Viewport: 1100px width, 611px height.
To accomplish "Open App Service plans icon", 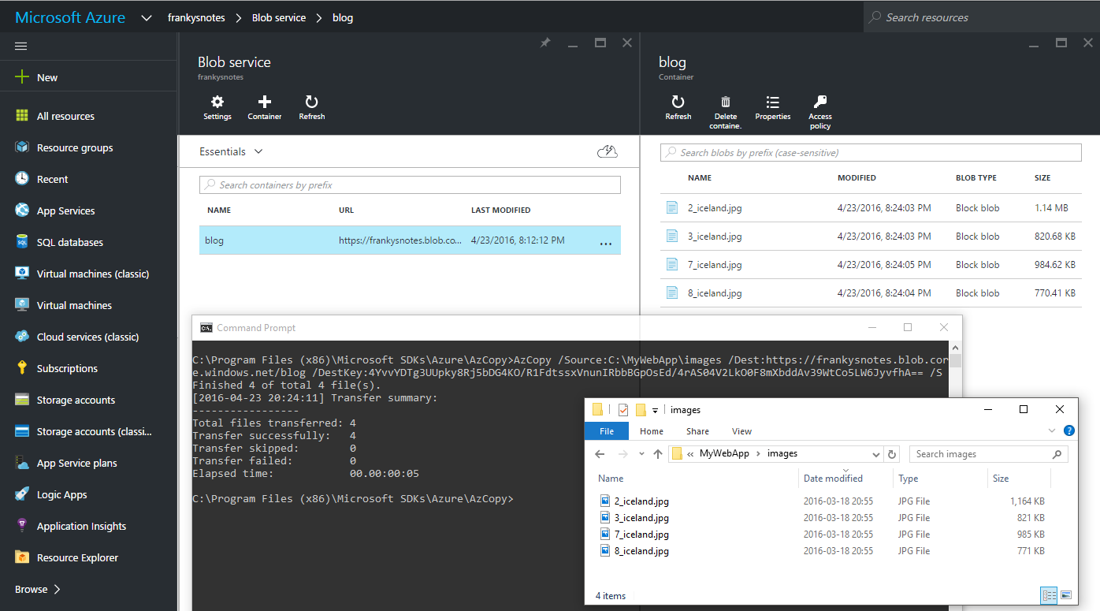I will click(22, 463).
